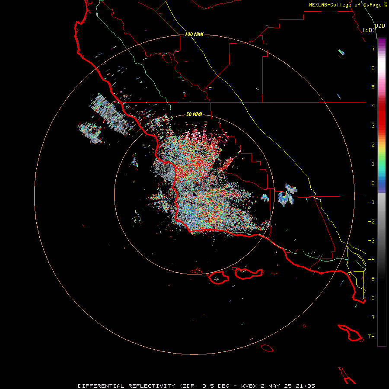Click the 0 value on color scale

click(373, 183)
